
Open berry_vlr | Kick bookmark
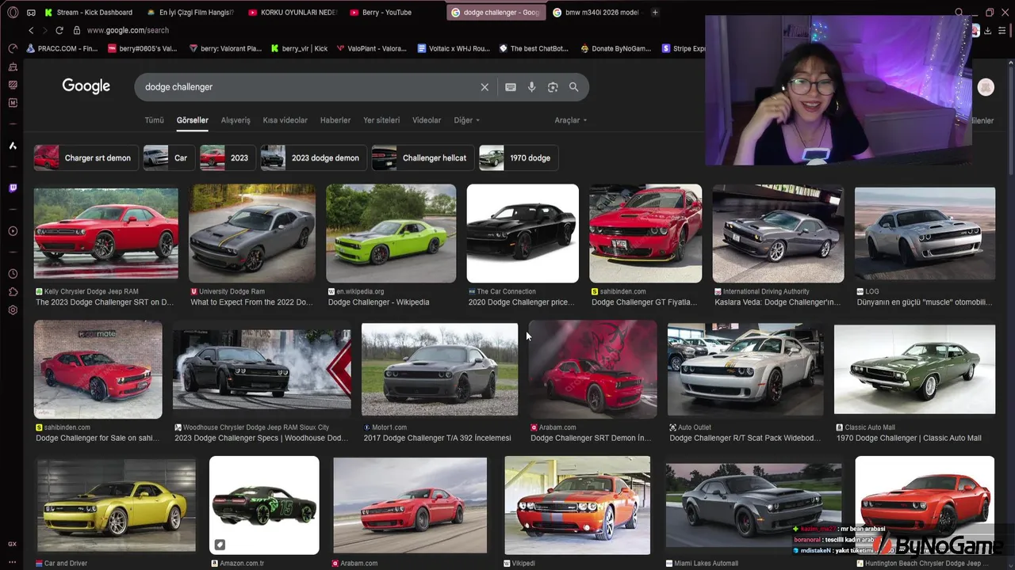(300, 48)
